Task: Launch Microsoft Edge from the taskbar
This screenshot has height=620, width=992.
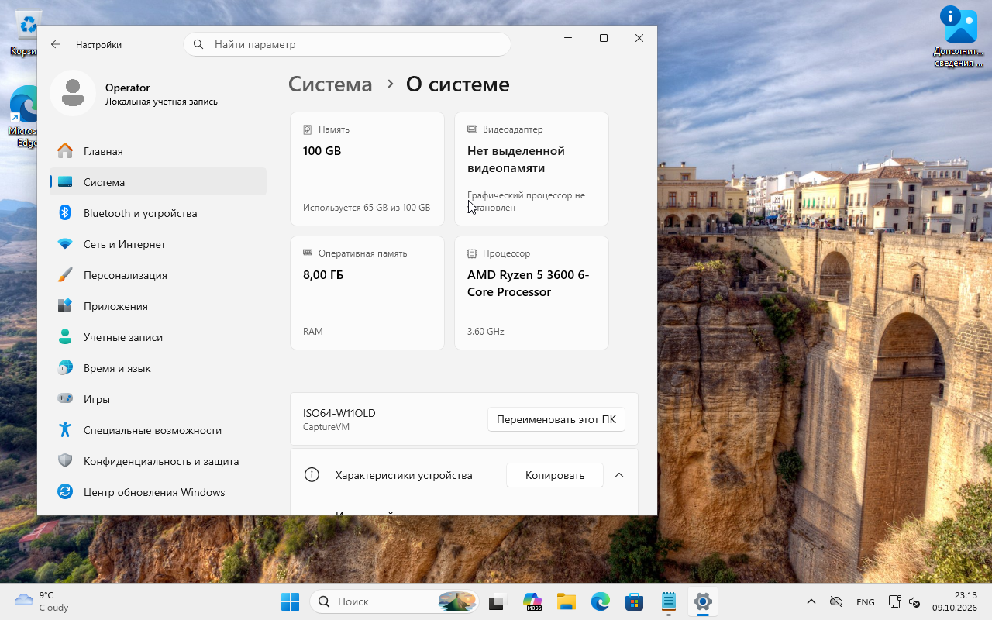Action: click(601, 601)
